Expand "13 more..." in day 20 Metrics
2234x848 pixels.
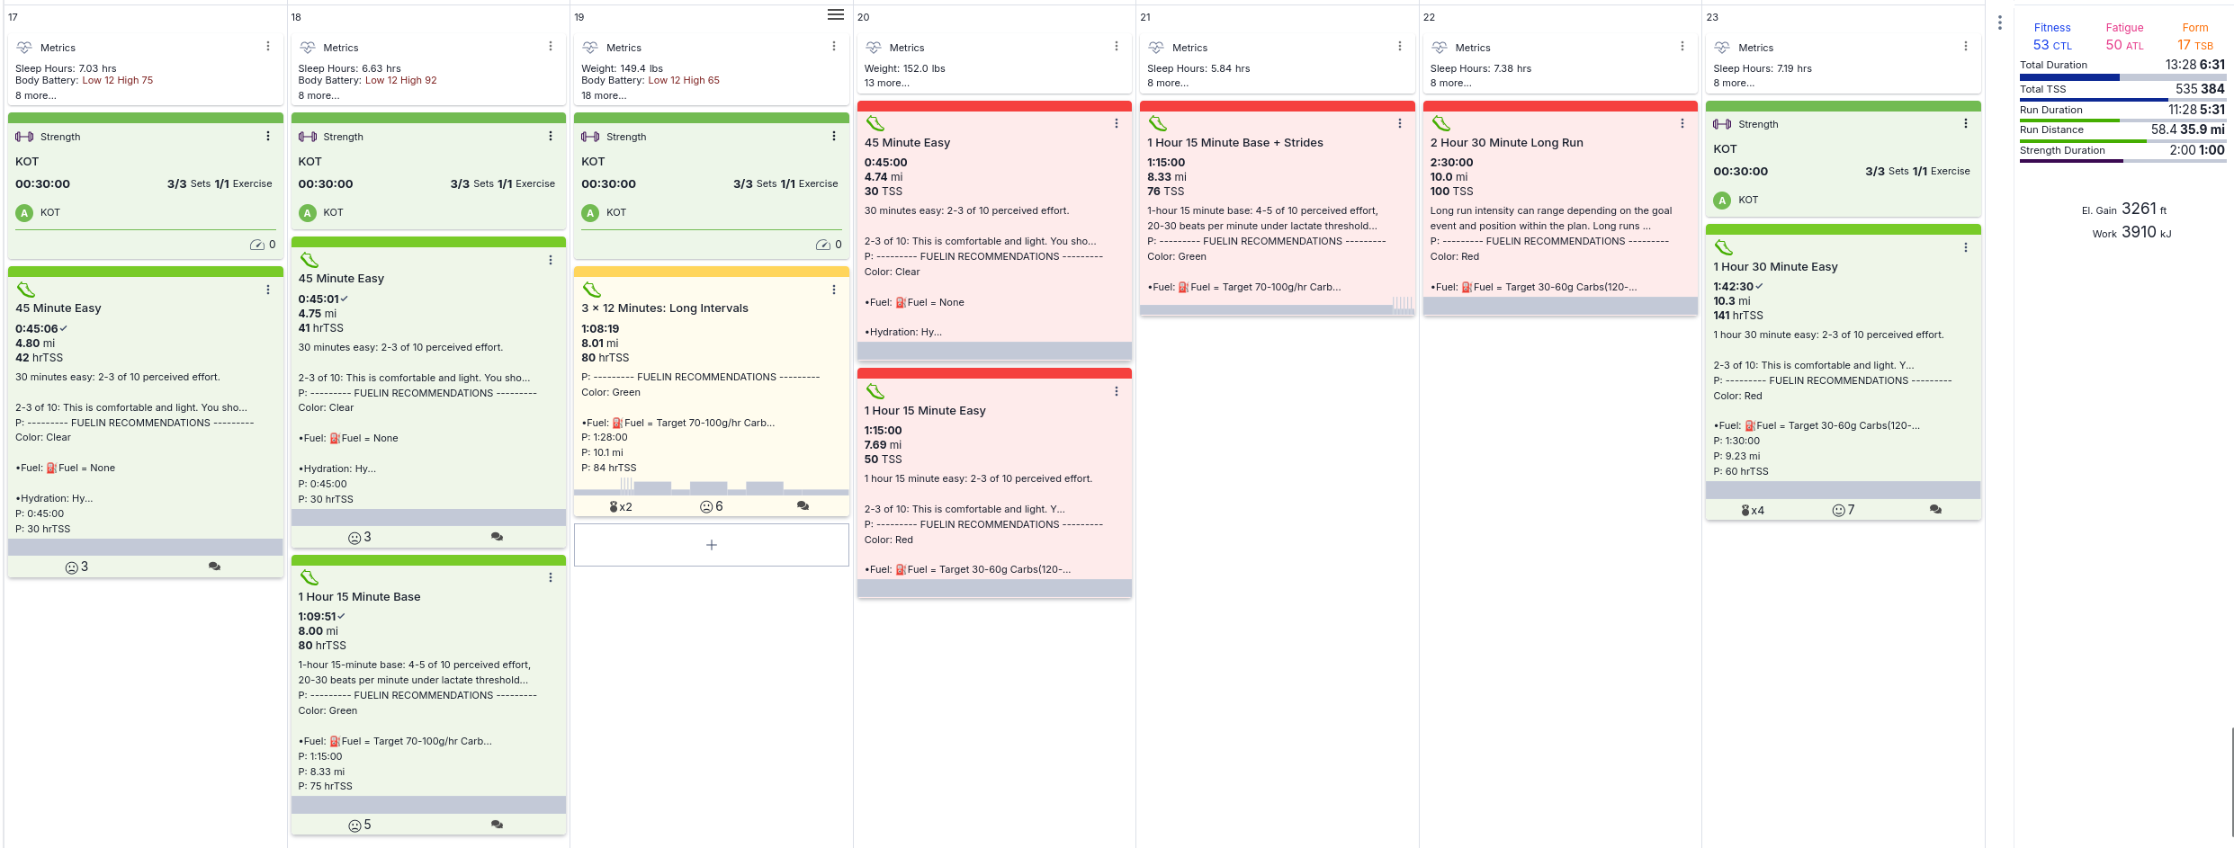click(x=886, y=83)
